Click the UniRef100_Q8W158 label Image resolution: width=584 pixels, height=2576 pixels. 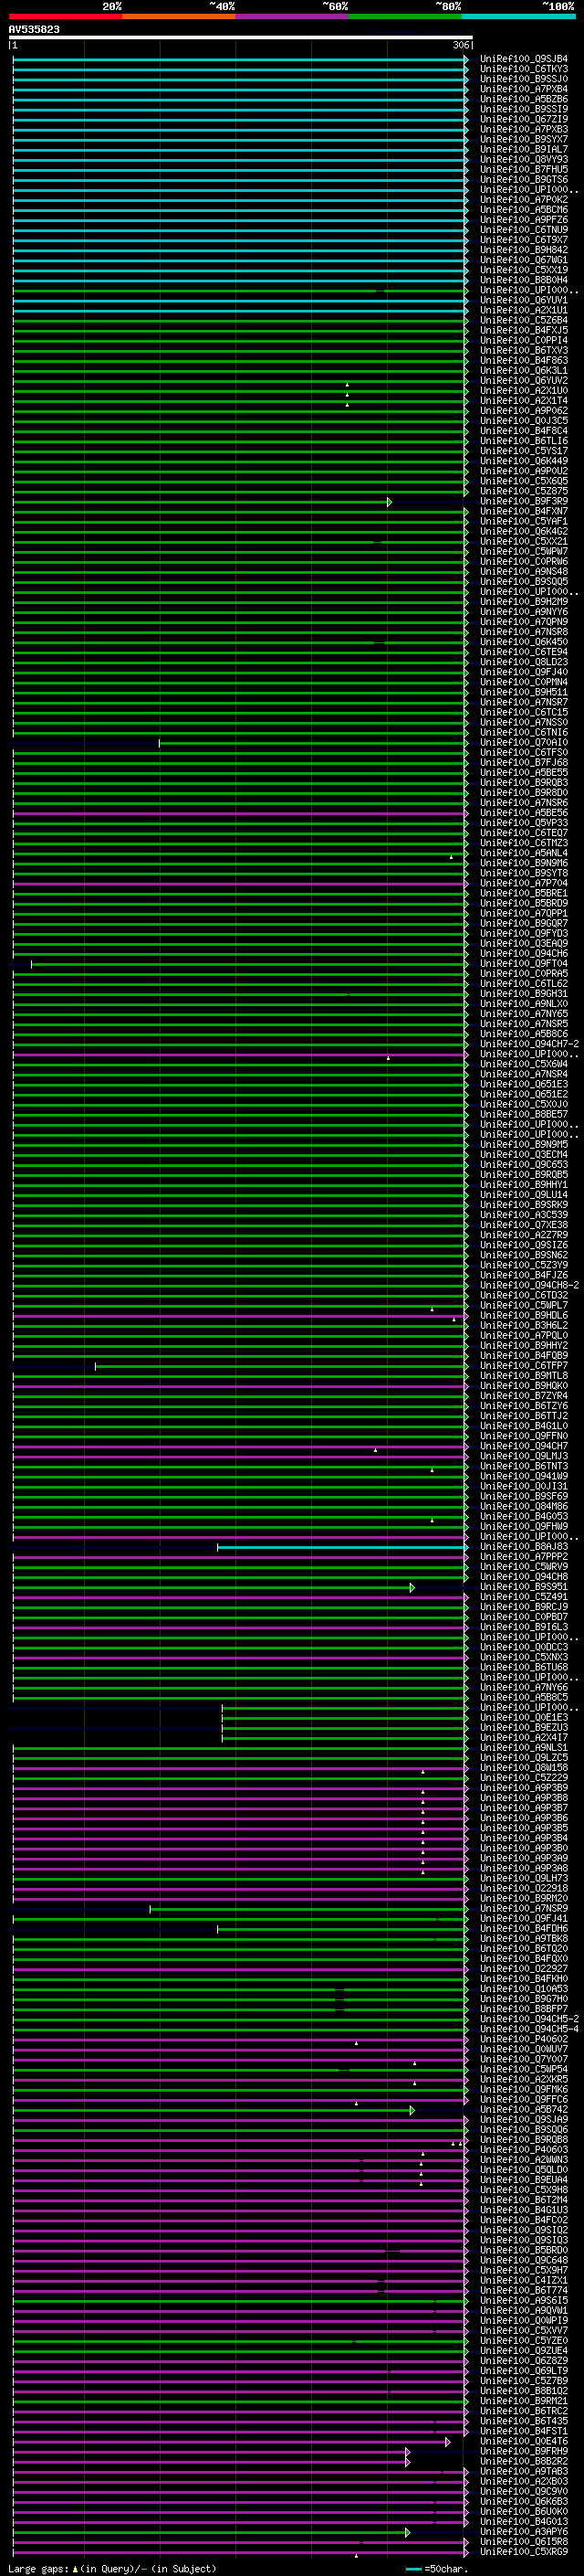tap(523, 1767)
